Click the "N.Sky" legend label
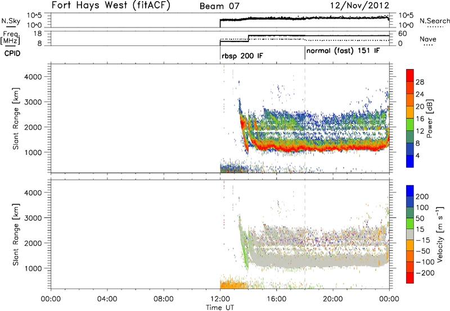 11,21
